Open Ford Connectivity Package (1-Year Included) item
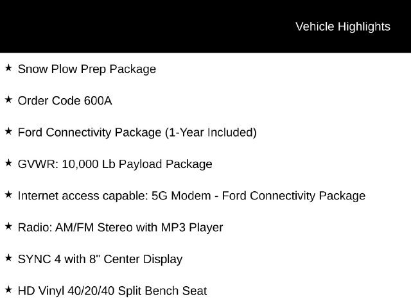Image resolution: width=411 pixels, height=308 pixels. point(137,133)
